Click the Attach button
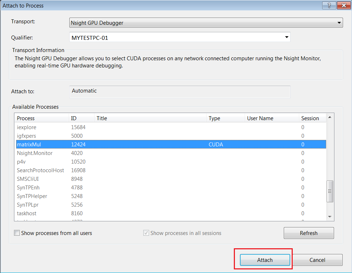 (x=265, y=260)
